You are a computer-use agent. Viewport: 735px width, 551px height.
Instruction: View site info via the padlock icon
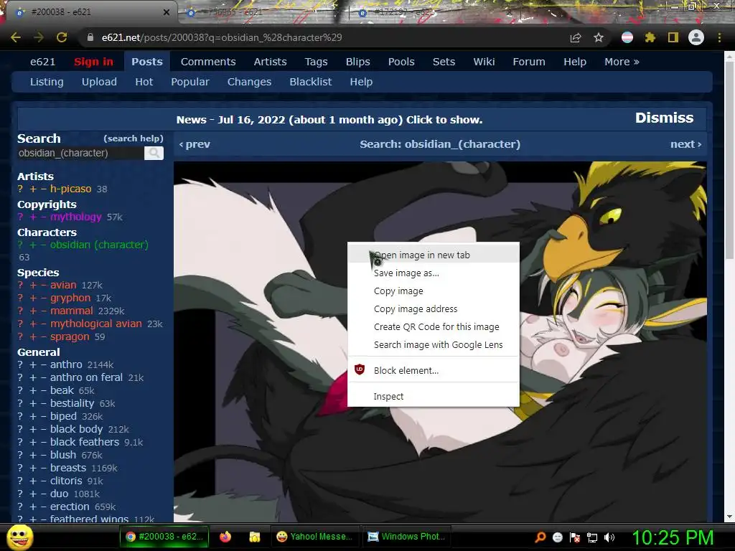(x=90, y=37)
